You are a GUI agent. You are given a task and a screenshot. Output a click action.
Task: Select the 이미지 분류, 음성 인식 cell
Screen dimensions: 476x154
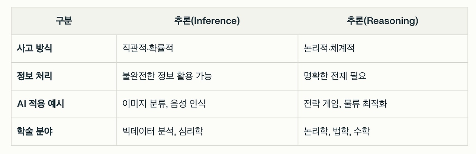tap(207, 104)
